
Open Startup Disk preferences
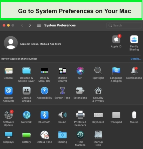pos(98,135)
